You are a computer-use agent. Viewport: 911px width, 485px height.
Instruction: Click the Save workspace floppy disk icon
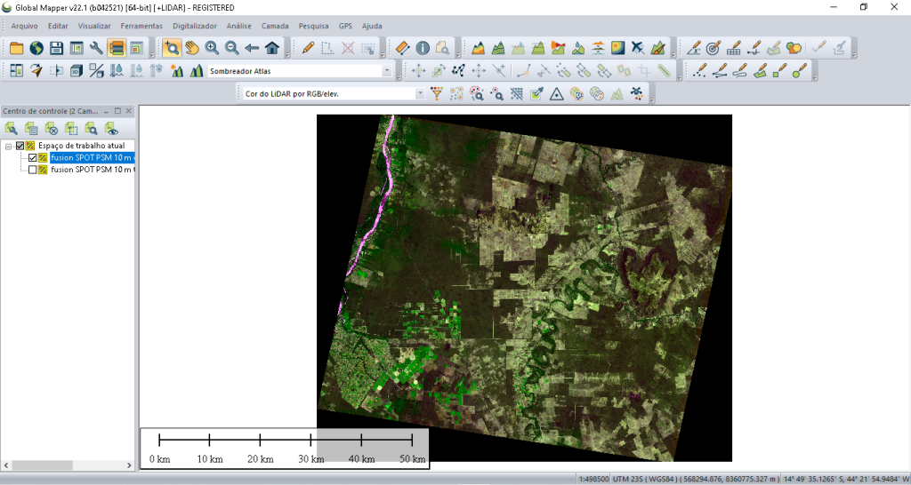click(56, 48)
